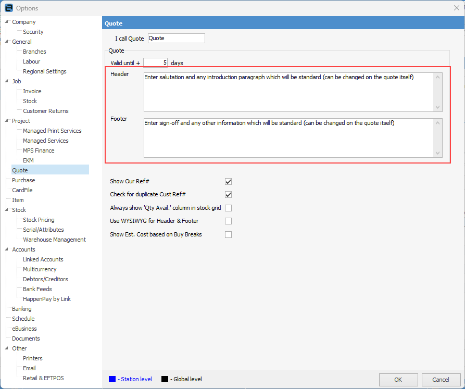Open the Security options page
Image resolution: width=465 pixels, height=389 pixels.
coord(33,32)
